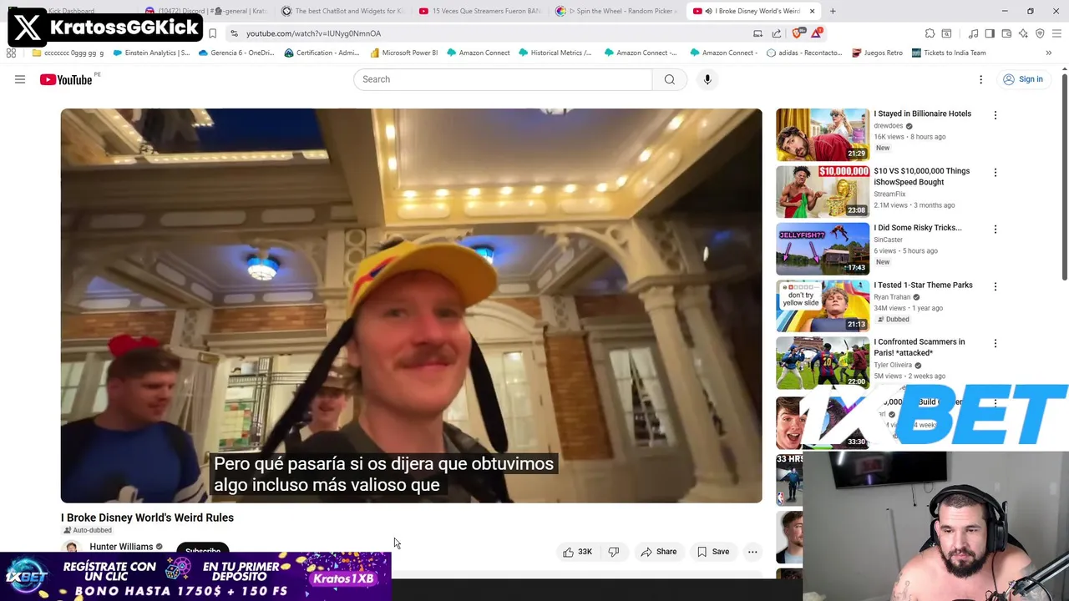Open options for iShowSpeed $10,000,000 video
Image resolution: width=1069 pixels, height=601 pixels.
click(x=995, y=173)
